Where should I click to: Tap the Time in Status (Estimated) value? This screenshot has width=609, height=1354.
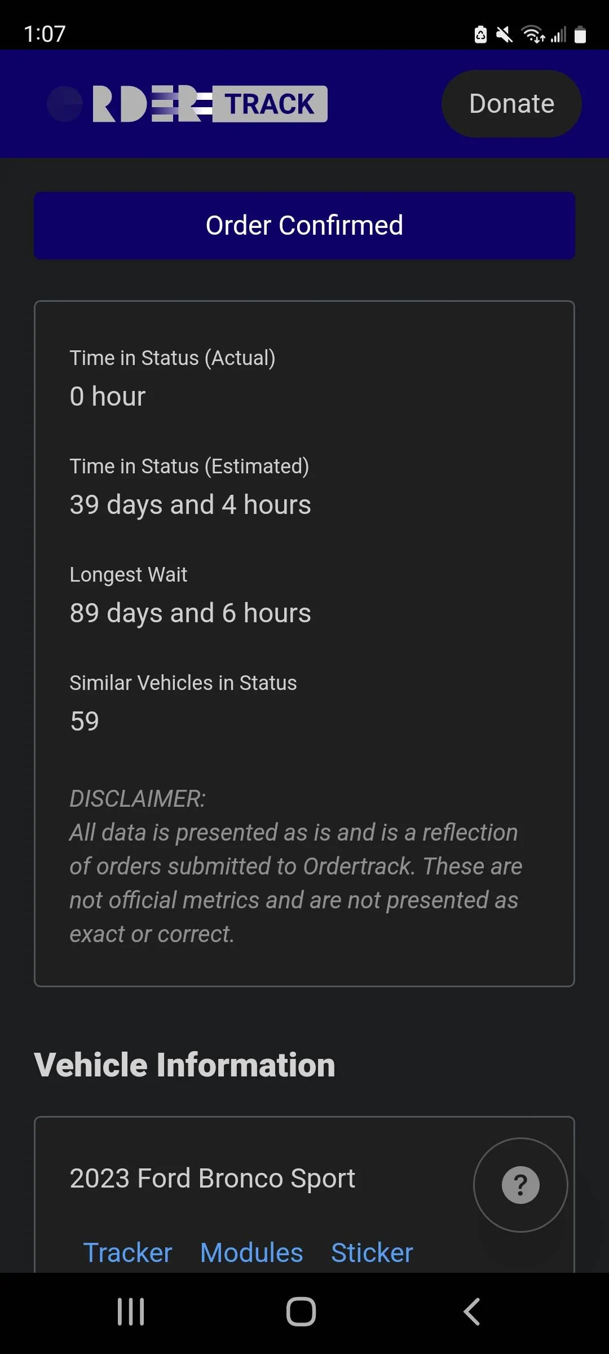pyautogui.click(x=190, y=504)
